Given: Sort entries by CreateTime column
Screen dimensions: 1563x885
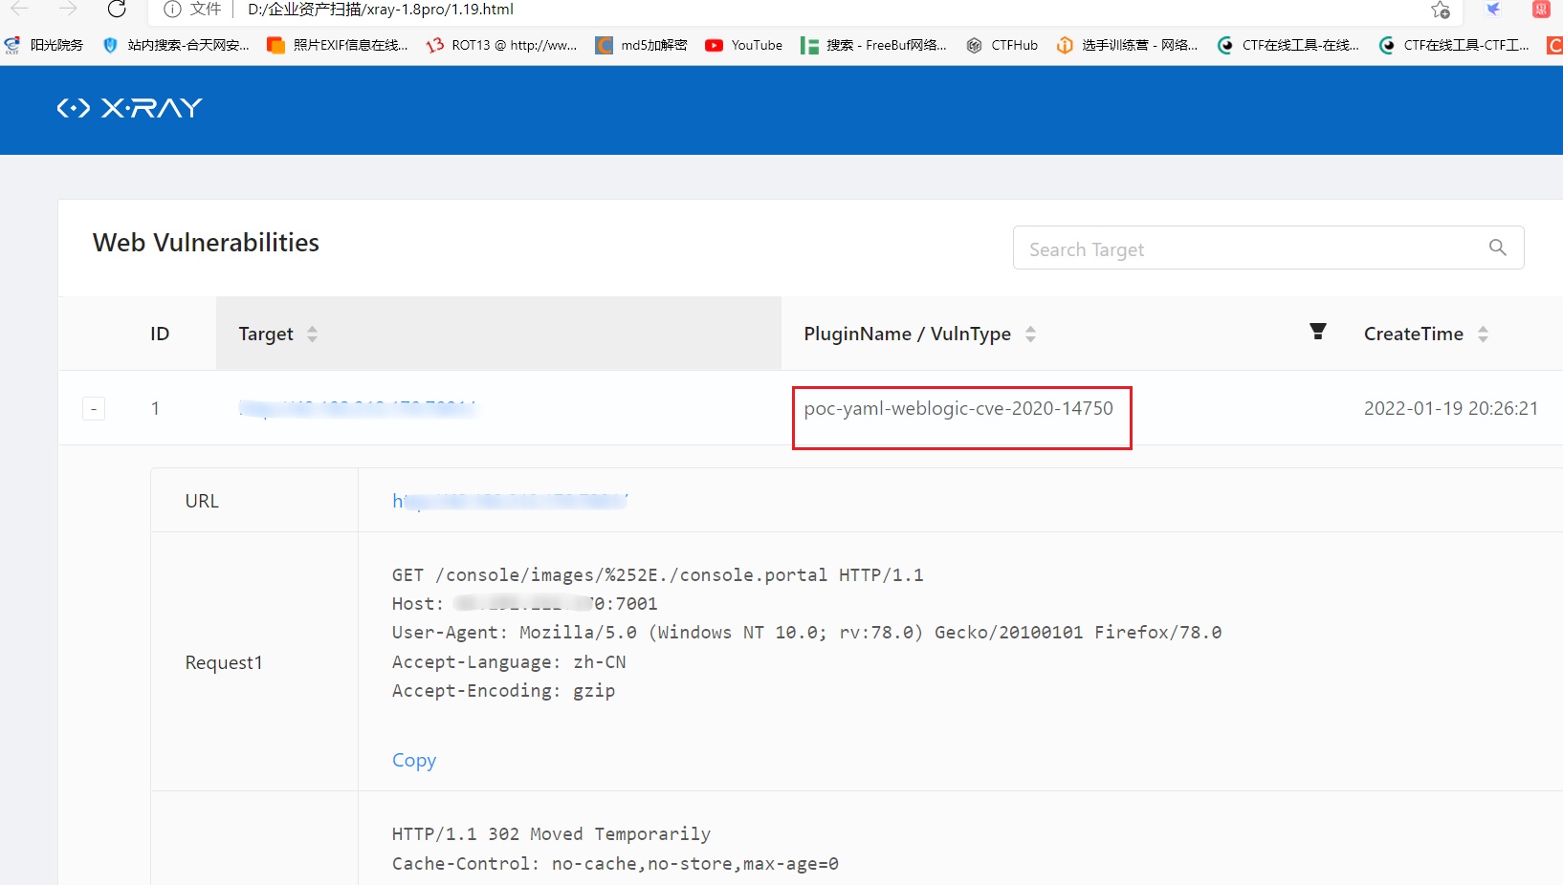Looking at the screenshot, I should 1483,334.
